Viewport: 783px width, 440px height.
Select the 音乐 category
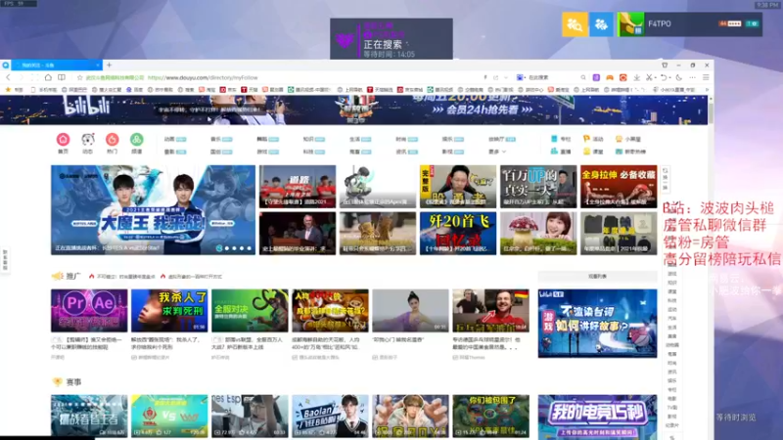(x=221, y=139)
